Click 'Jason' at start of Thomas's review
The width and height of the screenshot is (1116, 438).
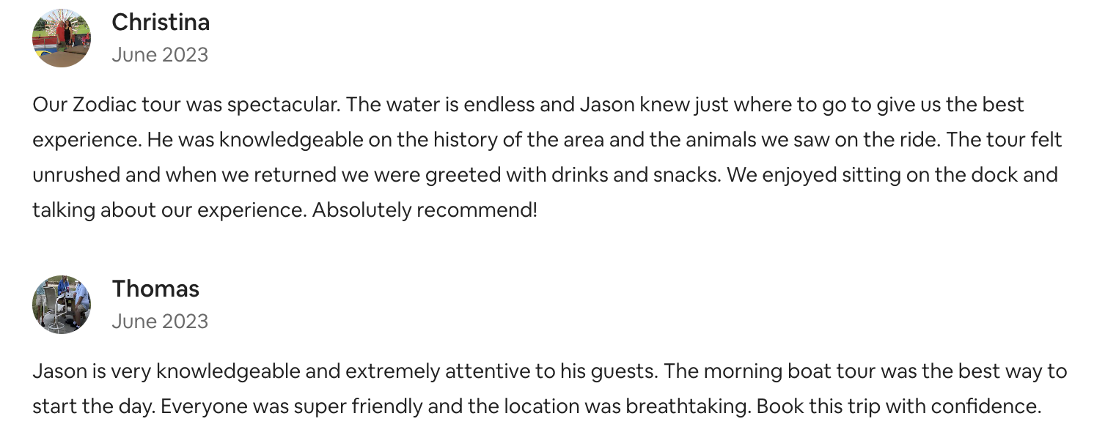[x=59, y=371]
